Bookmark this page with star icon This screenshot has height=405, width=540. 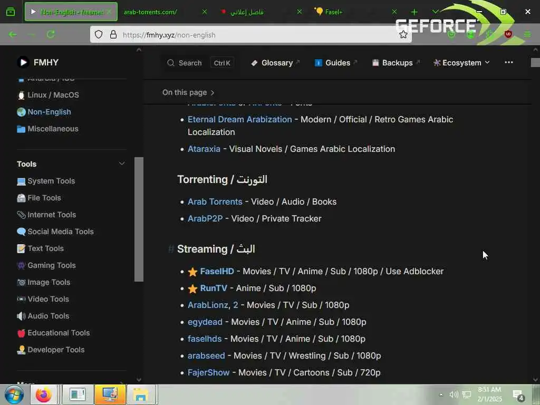403,34
